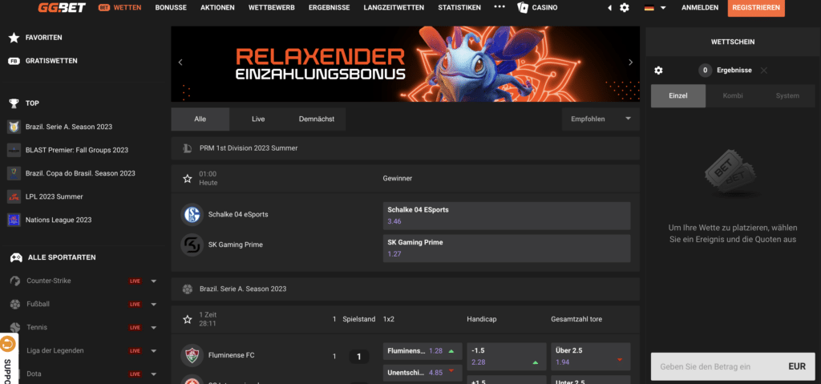This screenshot has width=821, height=384.
Task: Bet on Schalke 04 ESports at 3.46
Action: (x=507, y=216)
